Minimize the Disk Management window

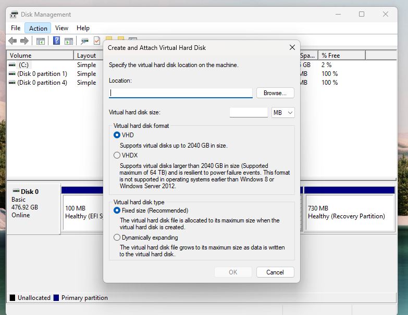point(338,14)
